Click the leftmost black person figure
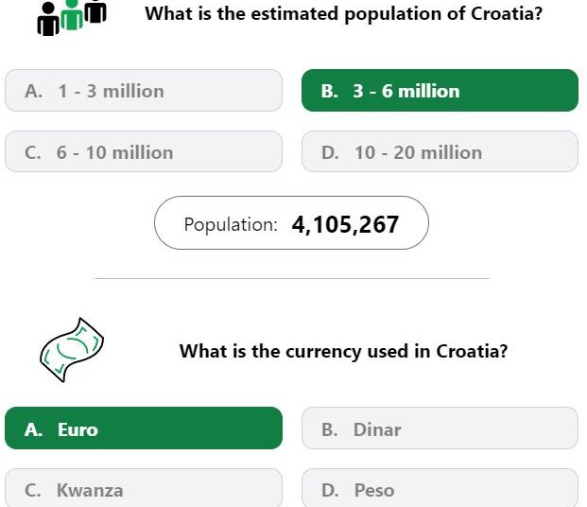This screenshot has width=587, height=507. pyautogui.click(x=48, y=19)
